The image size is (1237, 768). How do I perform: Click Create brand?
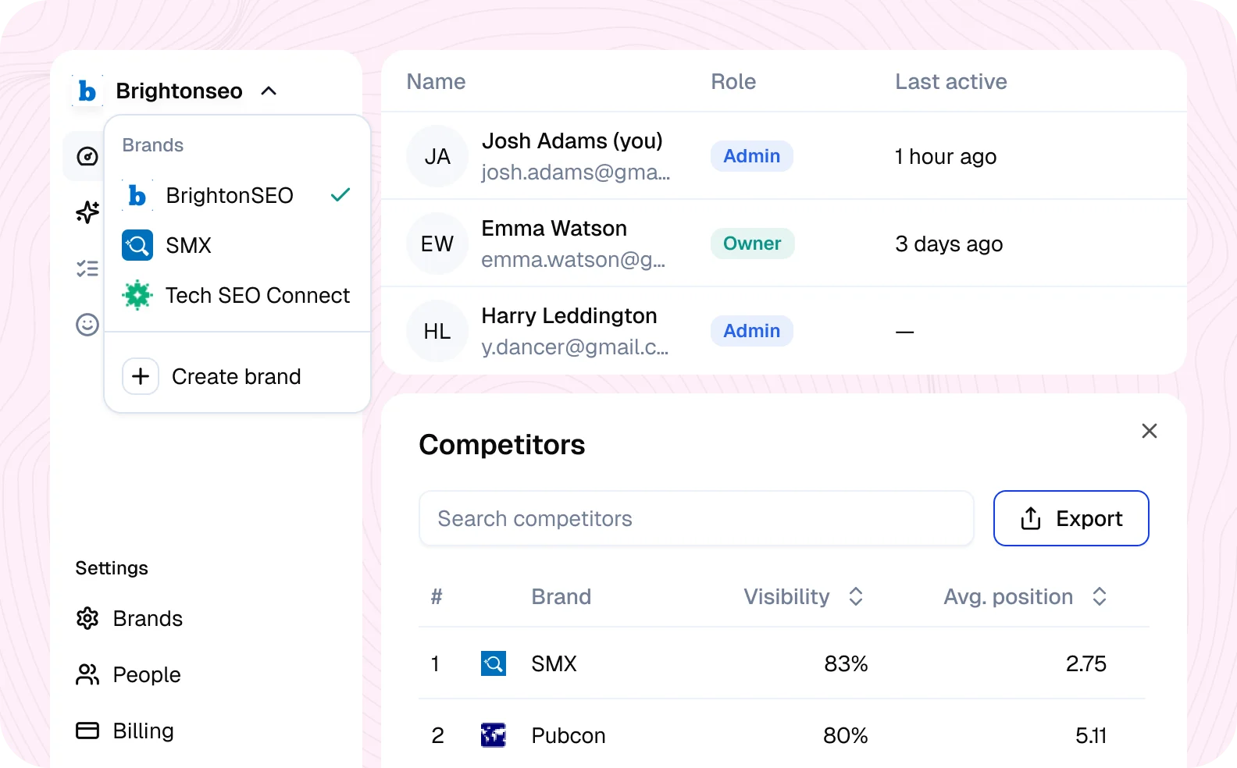[x=235, y=376]
